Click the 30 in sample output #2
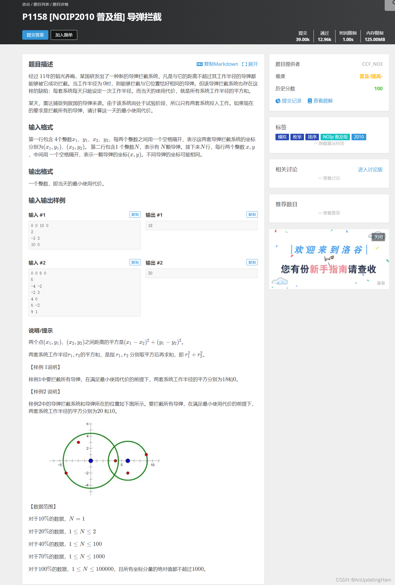This screenshot has height=585, width=395. pyautogui.click(x=150, y=273)
